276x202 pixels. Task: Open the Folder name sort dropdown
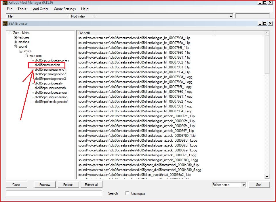point(243,185)
